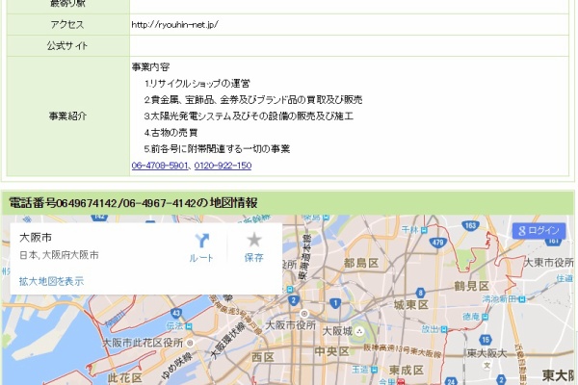Viewport: 578px width, 385px height.
Task: Click route 479 shield on map
Action: pos(437,242)
